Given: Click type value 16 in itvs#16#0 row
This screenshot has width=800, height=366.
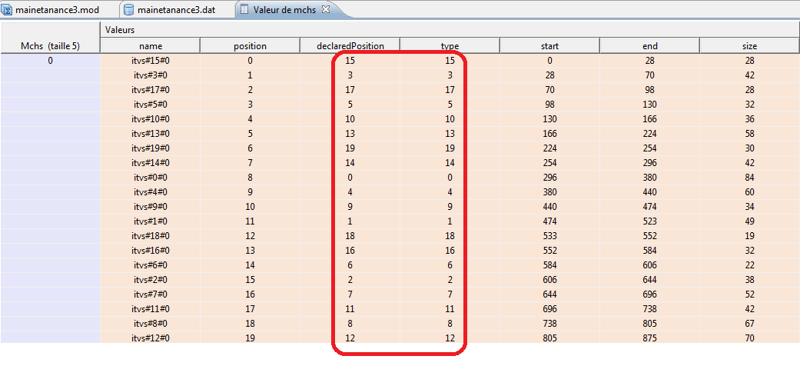Looking at the screenshot, I should pos(450,251).
